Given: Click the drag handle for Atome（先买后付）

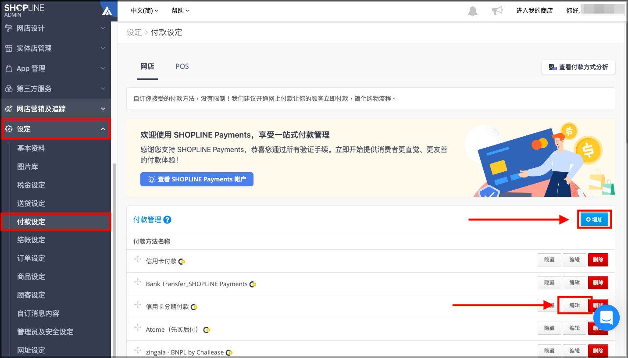Looking at the screenshot, I should click(x=138, y=328).
